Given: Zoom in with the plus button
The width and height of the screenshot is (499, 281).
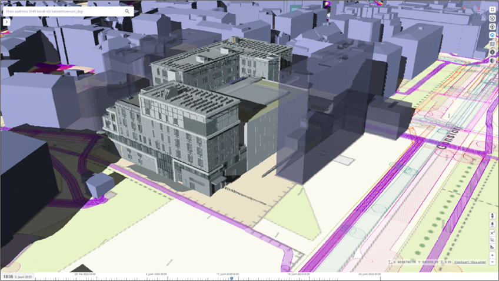Looking at the screenshot, I should pos(492,255).
